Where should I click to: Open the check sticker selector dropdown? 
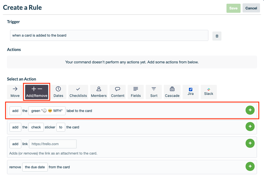coord(36,127)
